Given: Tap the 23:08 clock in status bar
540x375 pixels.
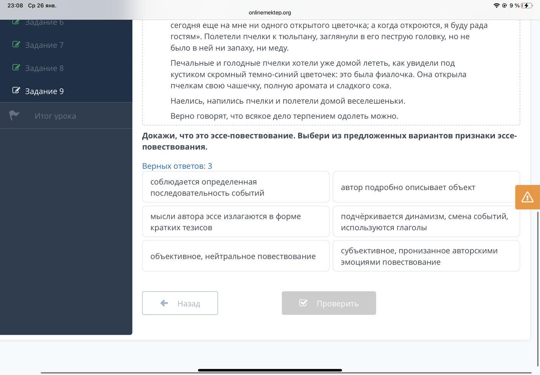Looking at the screenshot, I should (x=15, y=5).
